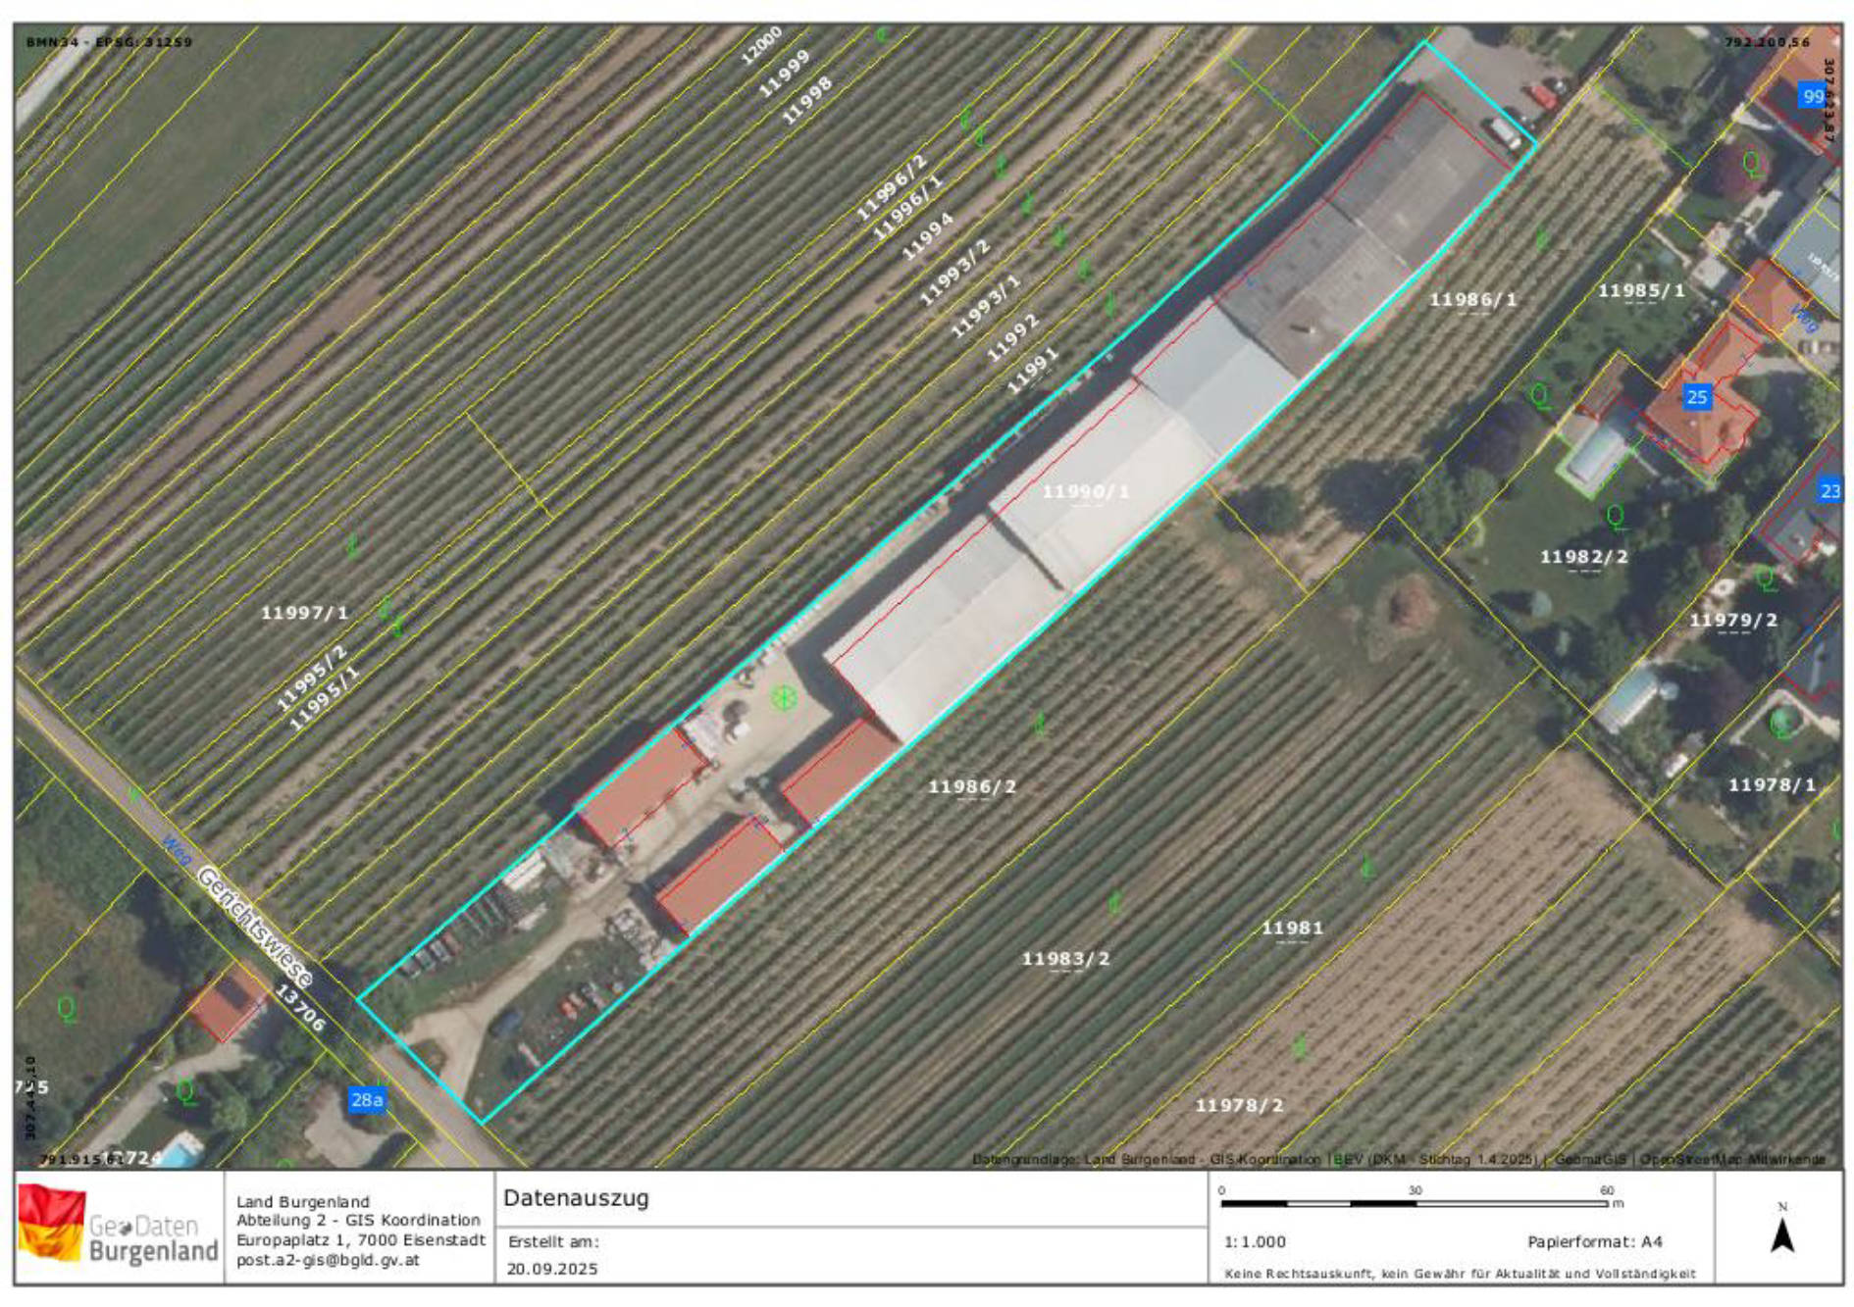Click the GeoDaten Burgenland logo
Screen dimensions: 1854x1307
pos(118,1224)
